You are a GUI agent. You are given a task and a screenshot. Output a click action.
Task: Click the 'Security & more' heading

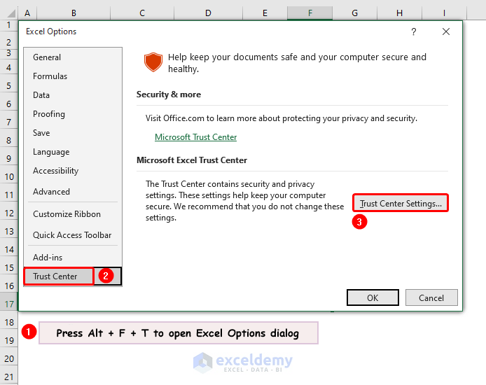pos(169,94)
